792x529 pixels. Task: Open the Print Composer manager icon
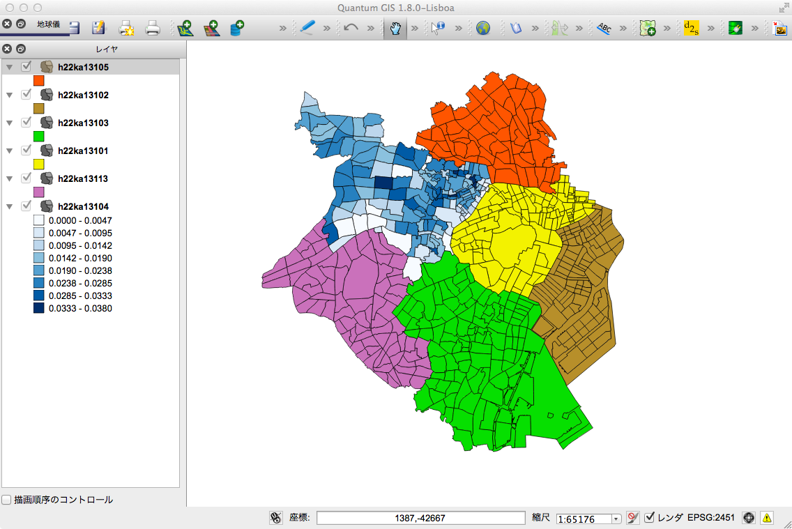[153, 29]
